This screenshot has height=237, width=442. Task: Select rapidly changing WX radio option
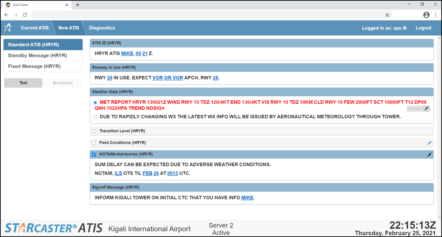(x=95, y=117)
